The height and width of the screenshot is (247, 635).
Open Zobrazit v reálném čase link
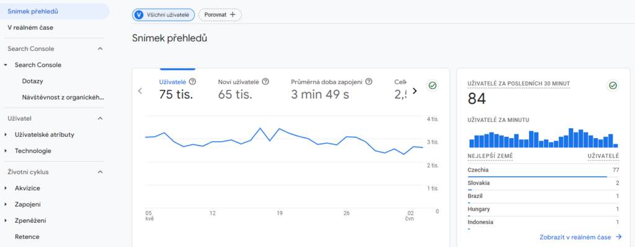click(x=580, y=237)
